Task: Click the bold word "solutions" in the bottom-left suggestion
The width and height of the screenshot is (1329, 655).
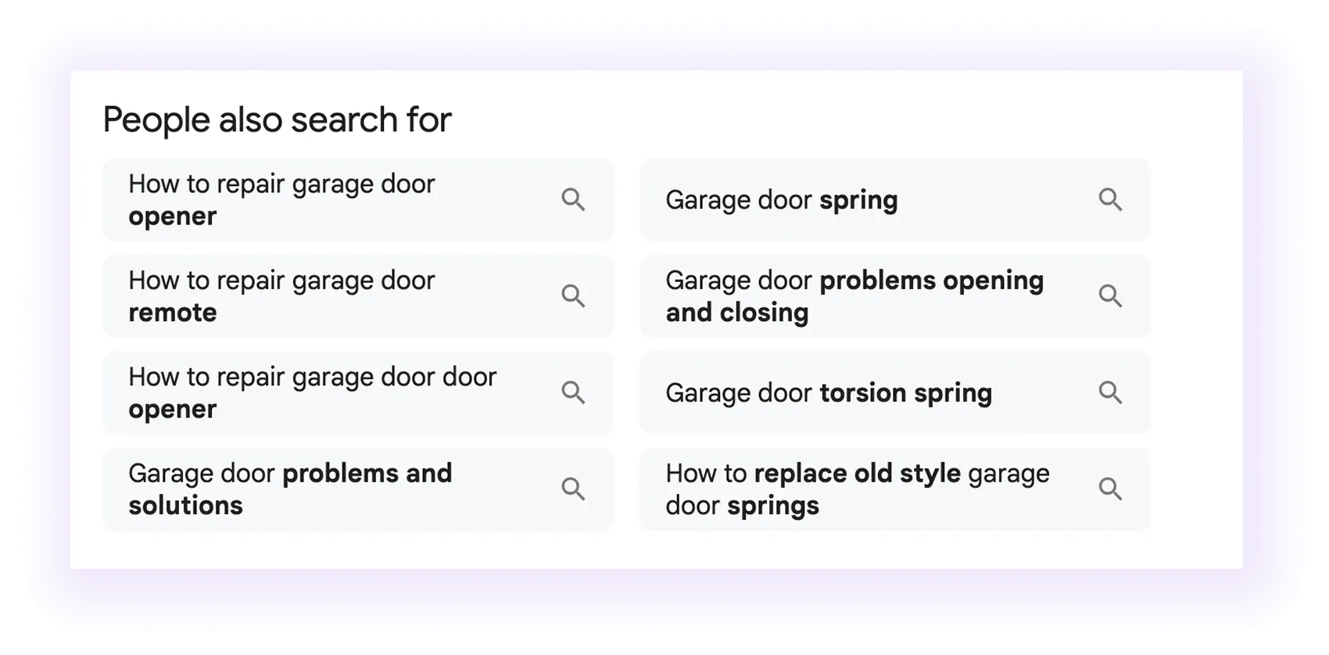Action: [x=184, y=505]
